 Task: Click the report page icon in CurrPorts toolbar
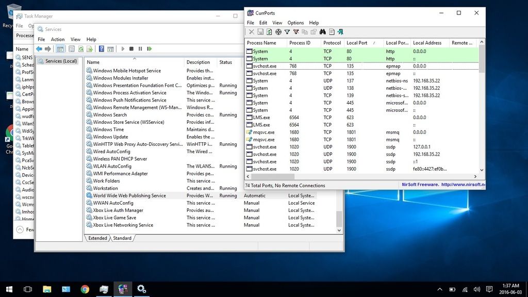point(332,31)
